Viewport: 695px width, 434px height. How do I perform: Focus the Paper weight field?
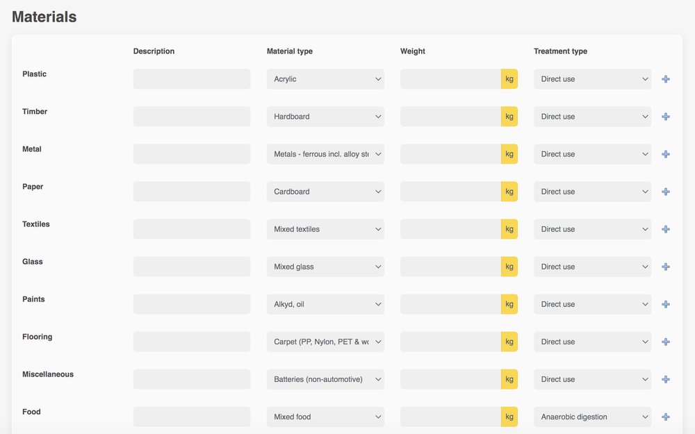(x=451, y=192)
